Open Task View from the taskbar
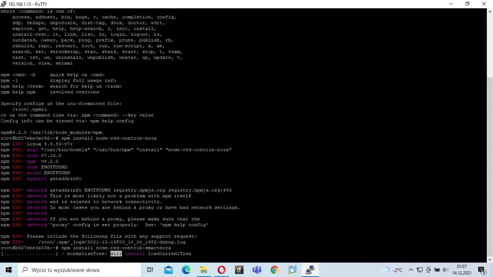Image resolution: width=493 pixels, height=277 pixels. (x=150, y=270)
